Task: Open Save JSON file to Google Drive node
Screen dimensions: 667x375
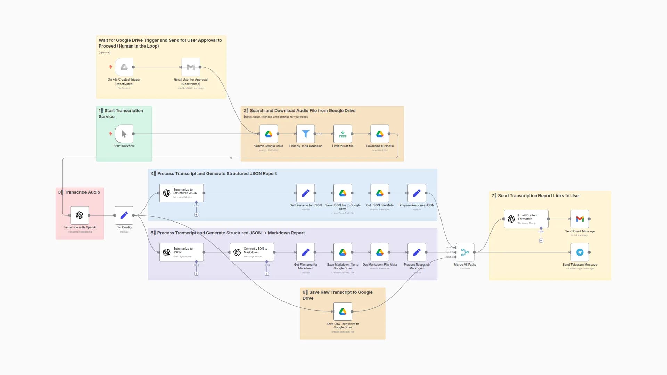Action: pyautogui.click(x=343, y=193)
